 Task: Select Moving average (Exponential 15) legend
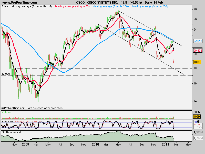tap(32, 6)
